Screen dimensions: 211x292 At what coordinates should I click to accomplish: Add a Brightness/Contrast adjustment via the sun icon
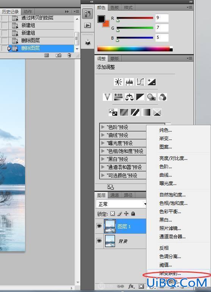click(x=118, y=82)
